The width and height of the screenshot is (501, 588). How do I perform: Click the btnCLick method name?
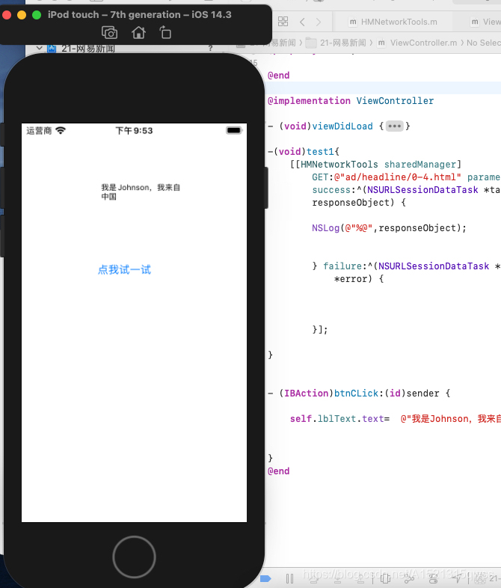356,393
